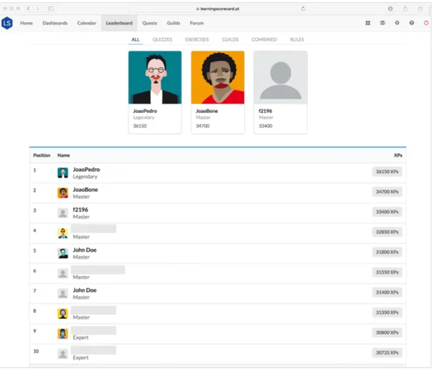
Task: Click the 36150 score on JoaoPedro's card
Action: coord(140,126)
